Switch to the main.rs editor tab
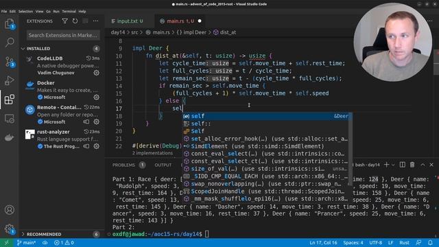 [180, 21]
